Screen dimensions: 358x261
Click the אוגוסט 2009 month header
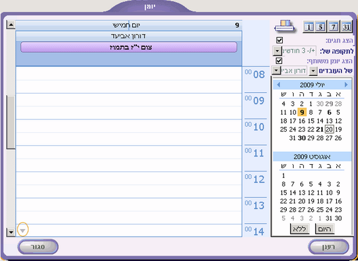(x=312, y=157)
